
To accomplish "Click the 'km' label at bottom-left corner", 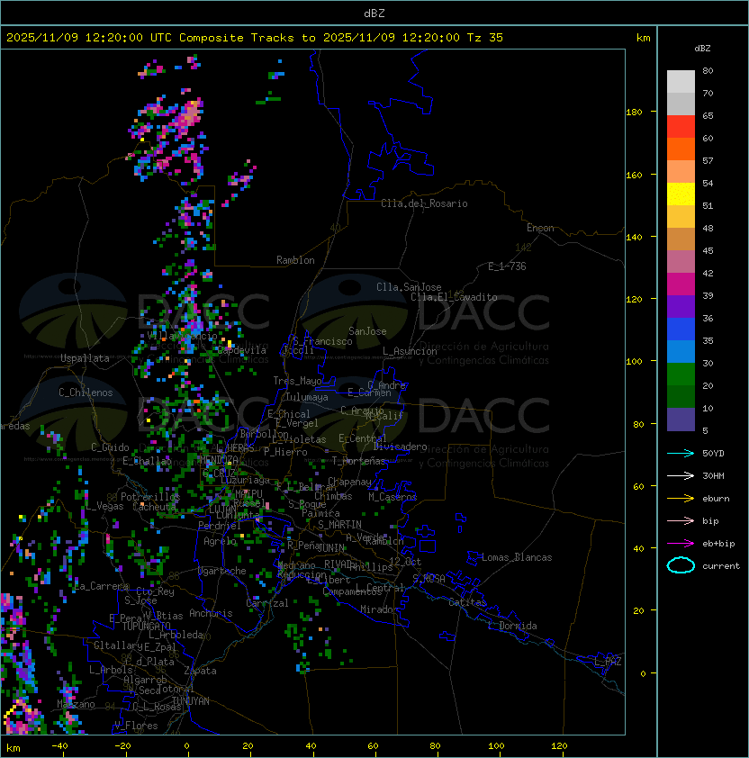I will 14,748.
